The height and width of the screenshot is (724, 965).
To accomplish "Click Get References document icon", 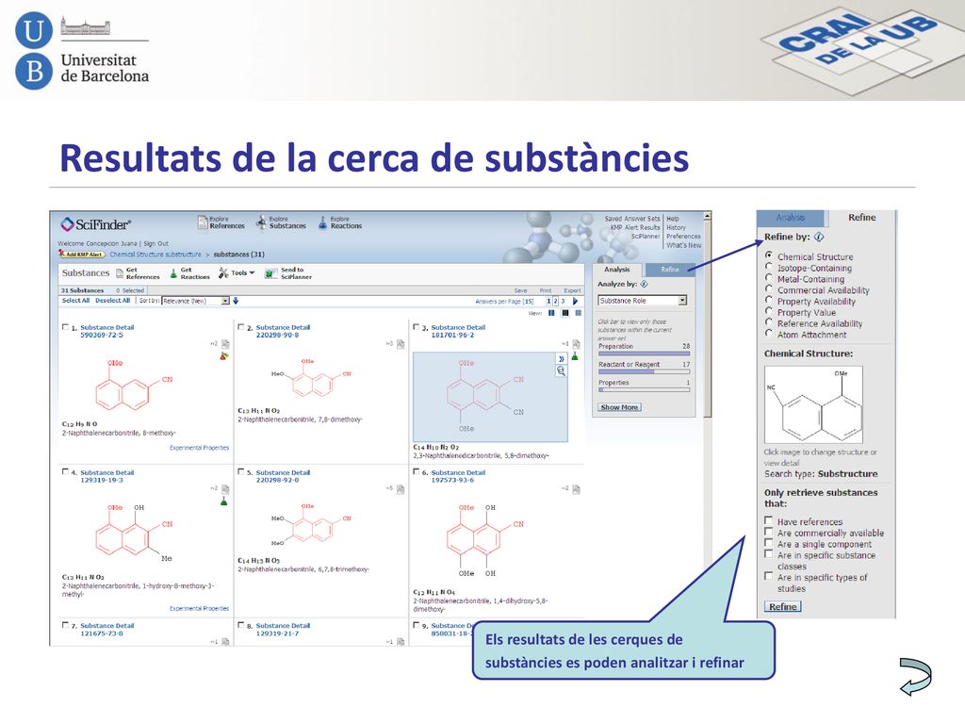I will point(120,273).
